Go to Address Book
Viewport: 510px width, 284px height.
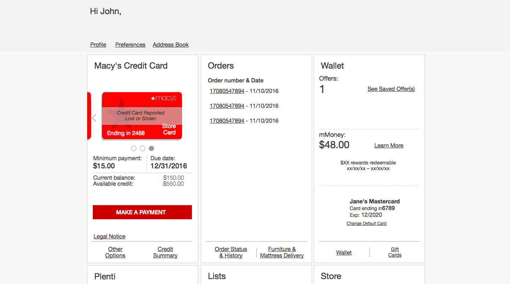(171, 45)
